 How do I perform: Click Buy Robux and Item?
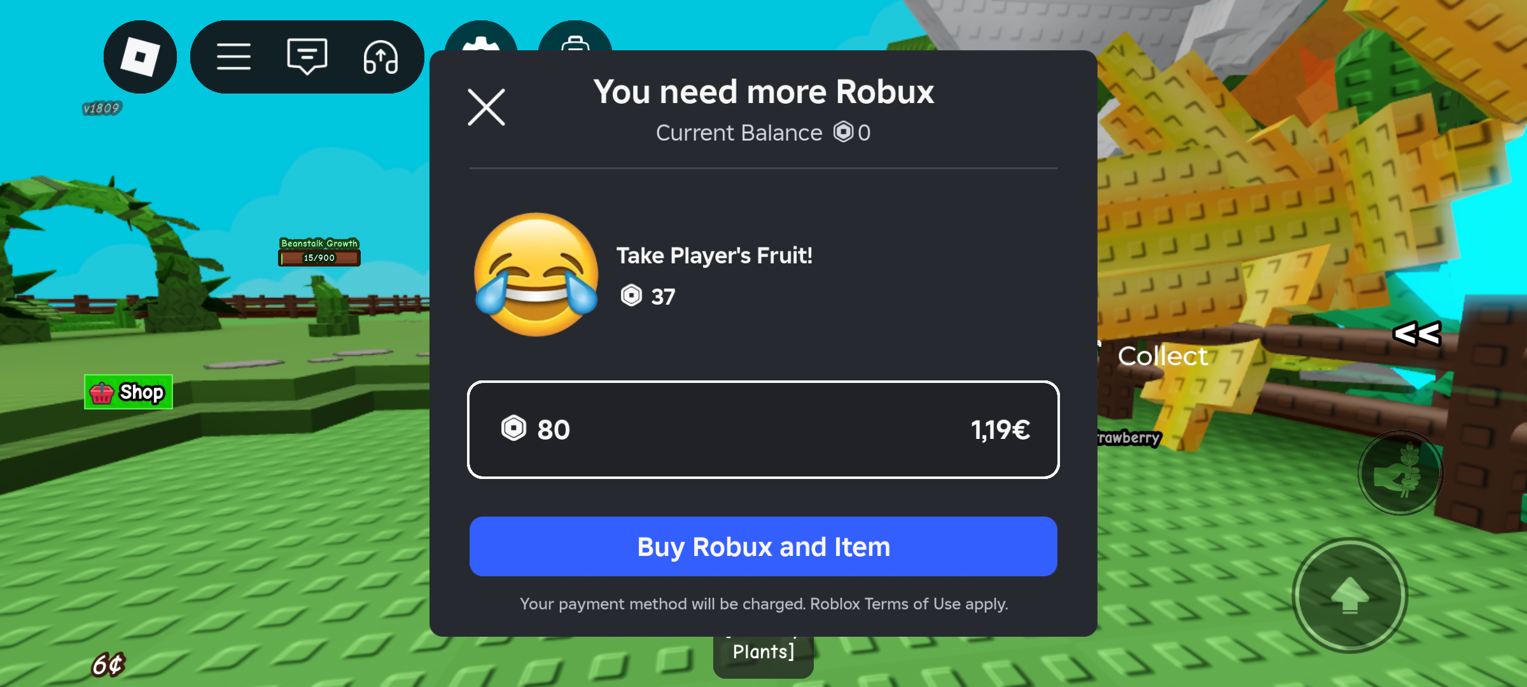763,546
